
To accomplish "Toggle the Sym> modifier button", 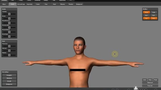I will point(154,15).
